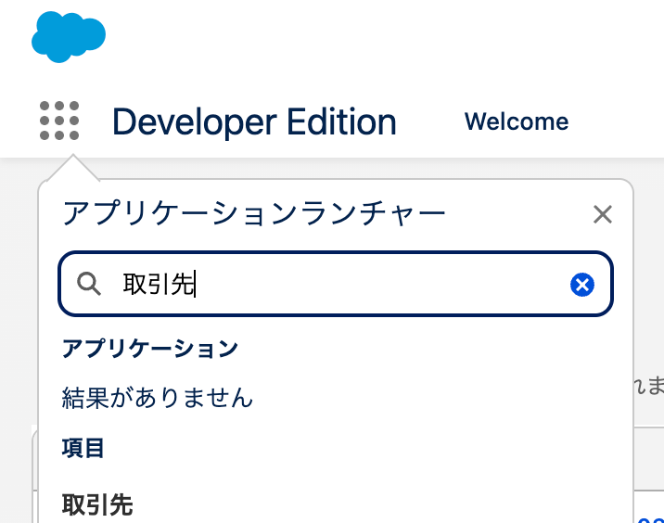The width and height of the screenshot is (664, 523).
Task: Click the magnifier icon in search box
Action: click(89, 284)
